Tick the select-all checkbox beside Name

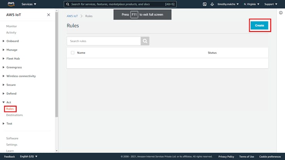(x=72, y=53)
